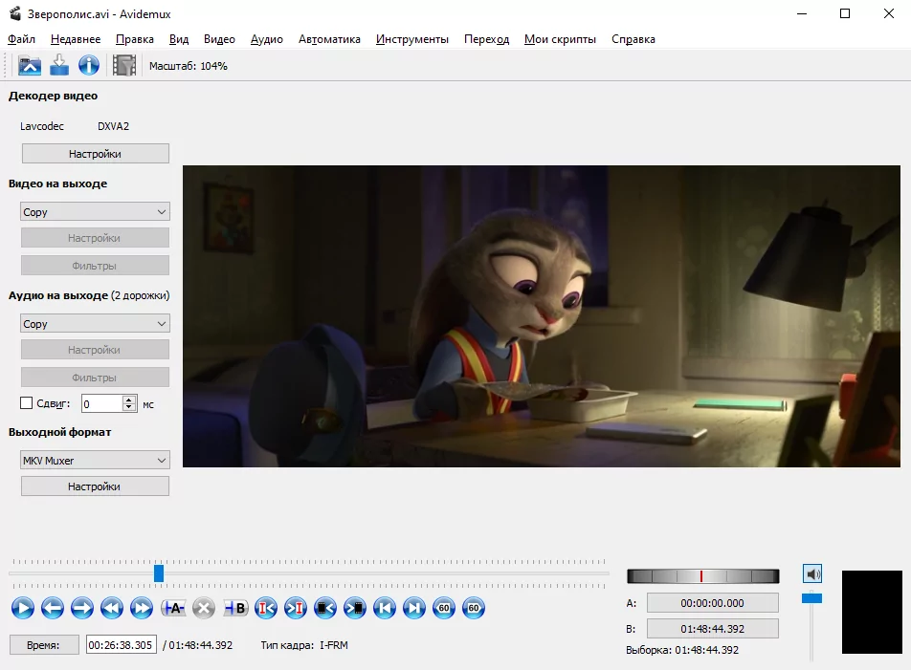Open the Вид menu
The image size is (911, 670).
(179, 39)
